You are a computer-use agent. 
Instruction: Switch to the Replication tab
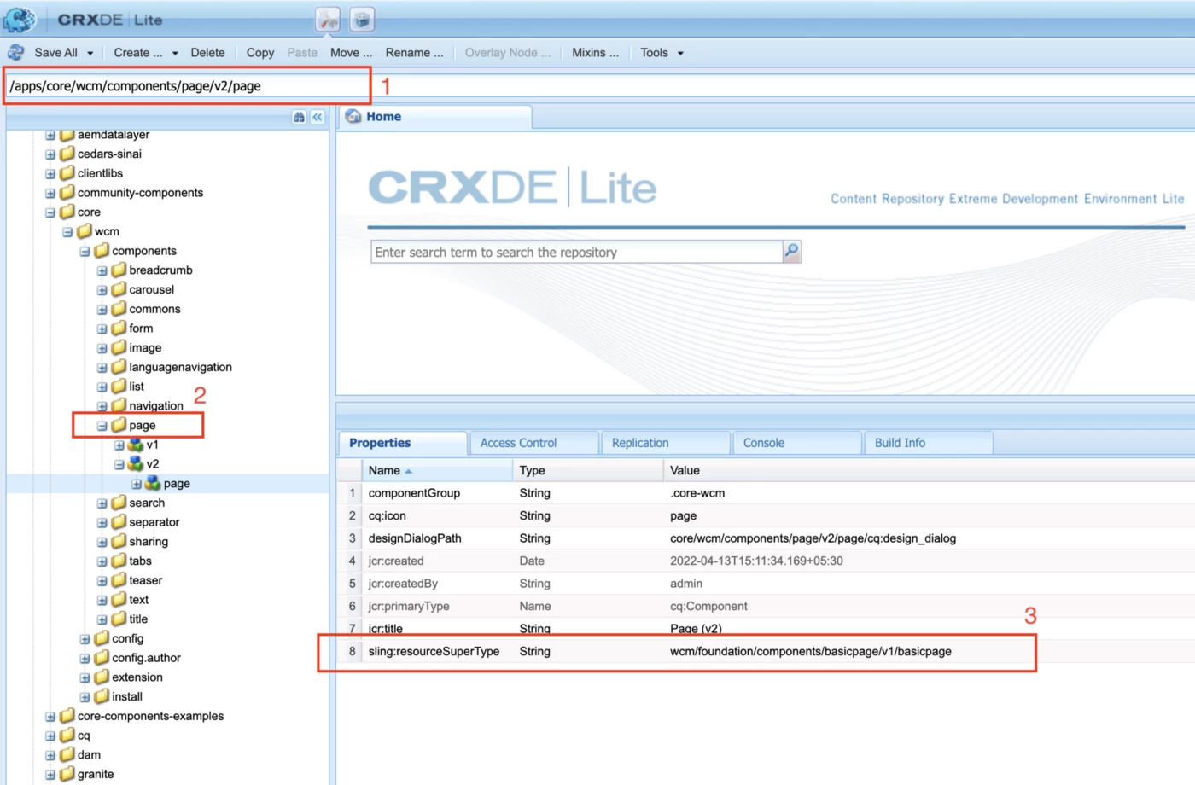(665, 443)
